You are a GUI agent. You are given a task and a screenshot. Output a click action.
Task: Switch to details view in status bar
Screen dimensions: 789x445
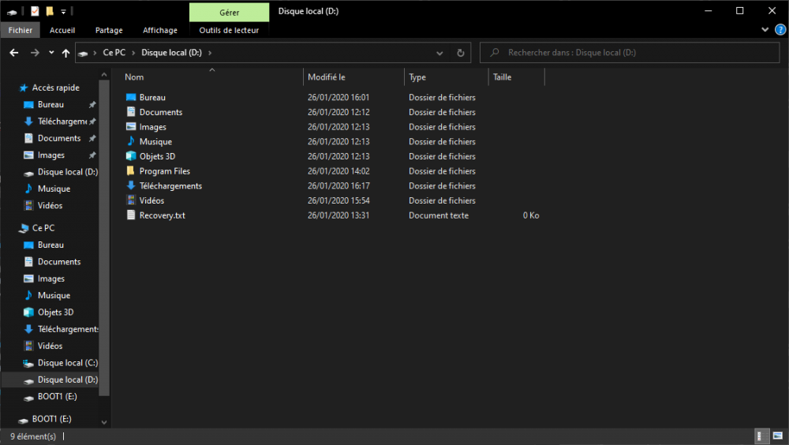coord(762,436)
